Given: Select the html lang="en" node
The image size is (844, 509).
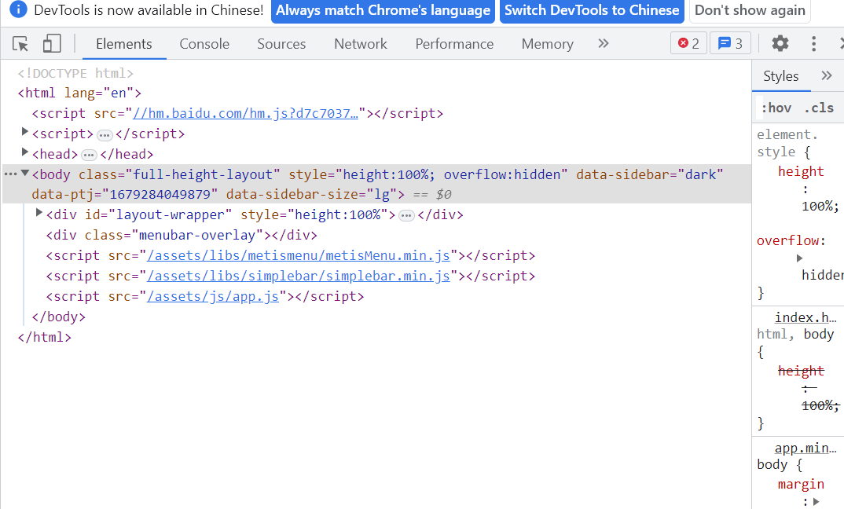Looking at the screenshot, I should click(x=79, y=93).
